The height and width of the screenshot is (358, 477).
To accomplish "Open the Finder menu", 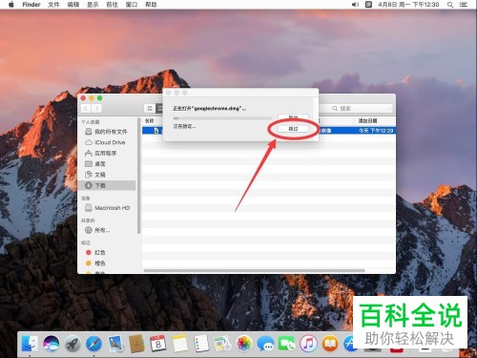I will click(x=31, y=5).
